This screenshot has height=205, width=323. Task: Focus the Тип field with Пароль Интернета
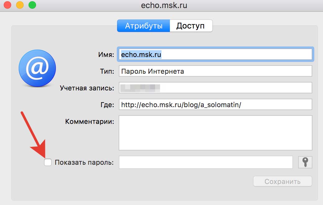coord(215,71)
